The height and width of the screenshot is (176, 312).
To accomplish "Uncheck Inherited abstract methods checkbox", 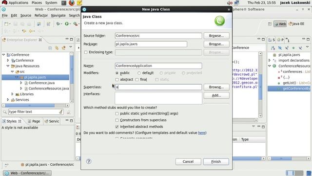I will (117, 127).
